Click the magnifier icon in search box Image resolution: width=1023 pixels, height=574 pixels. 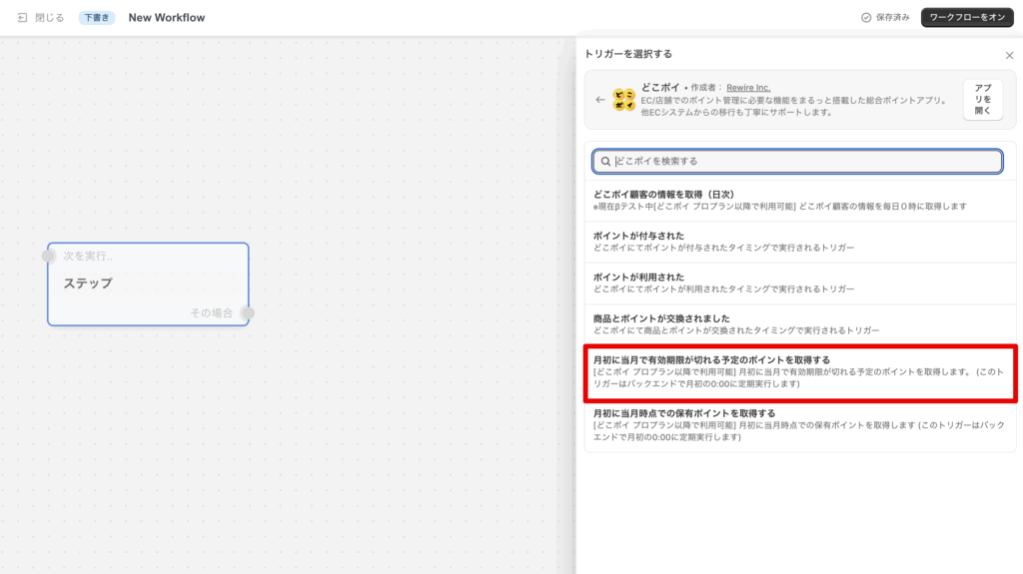(605, 161)
